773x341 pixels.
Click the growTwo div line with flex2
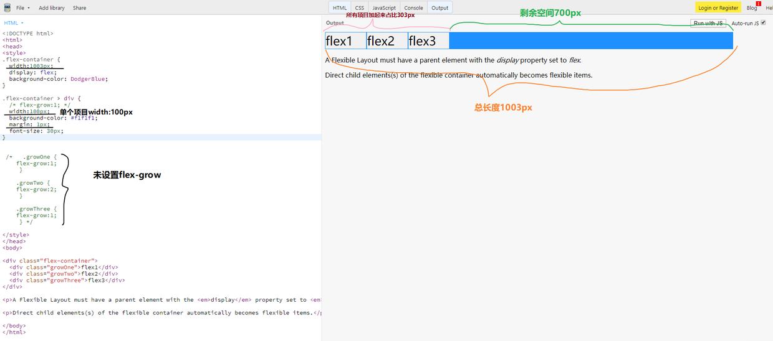click(64, 274)
